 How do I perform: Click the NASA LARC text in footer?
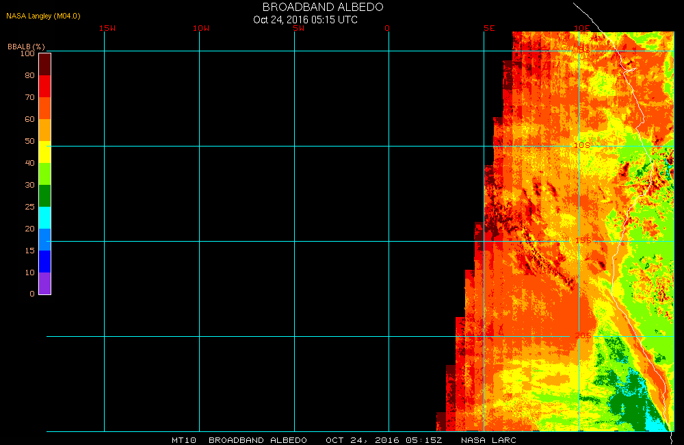coord(488,440)
